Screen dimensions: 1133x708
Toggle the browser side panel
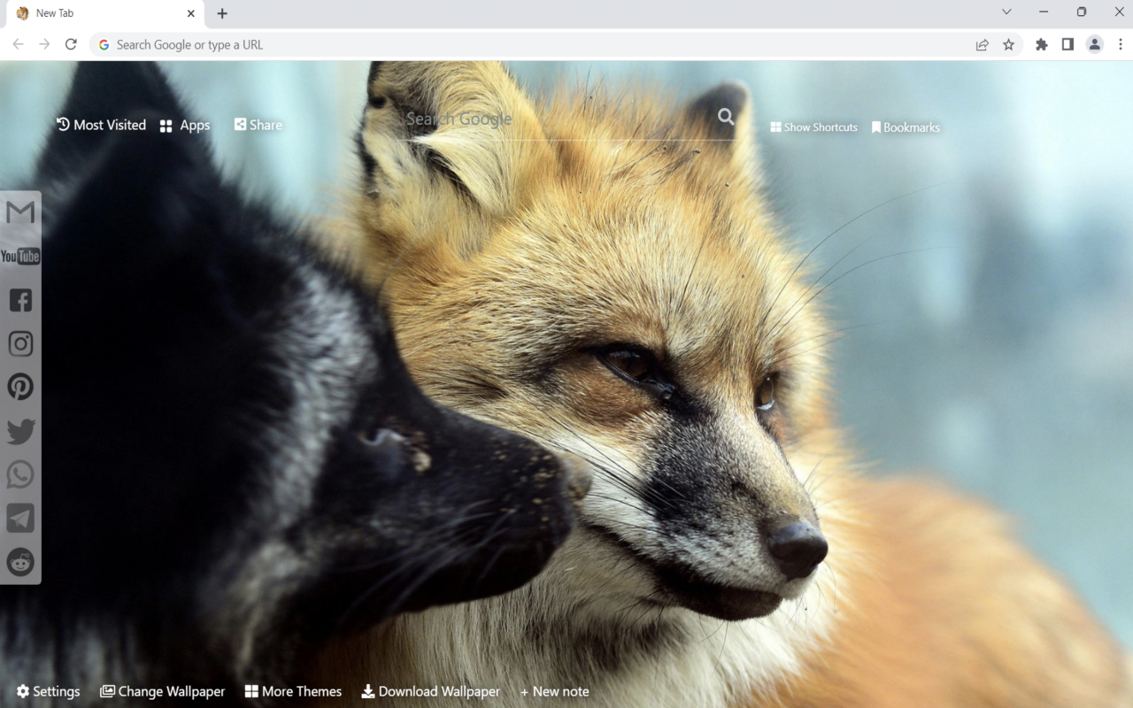(1068, 44)
